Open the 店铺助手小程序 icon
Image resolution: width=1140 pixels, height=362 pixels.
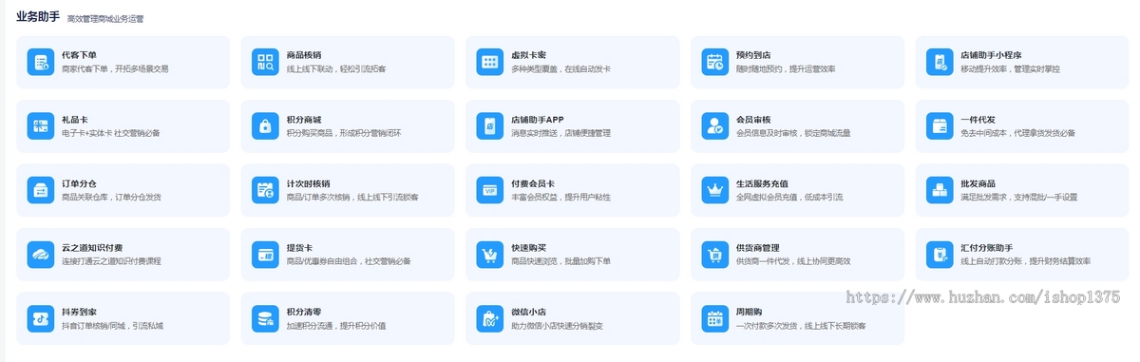pyautogui.click(x=940, y=62)
